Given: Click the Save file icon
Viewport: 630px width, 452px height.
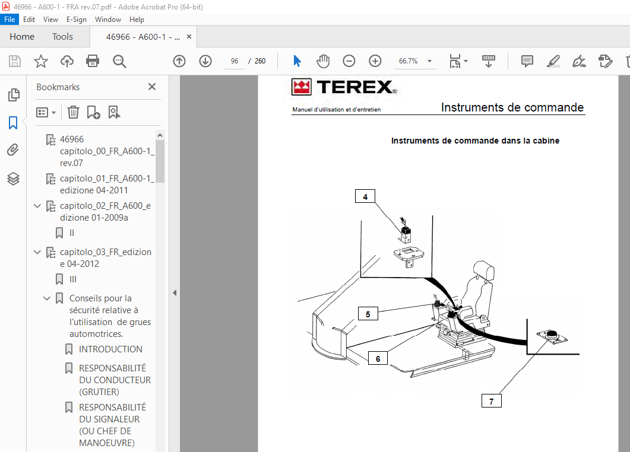Looking at the screenshot, I should 15,61.
